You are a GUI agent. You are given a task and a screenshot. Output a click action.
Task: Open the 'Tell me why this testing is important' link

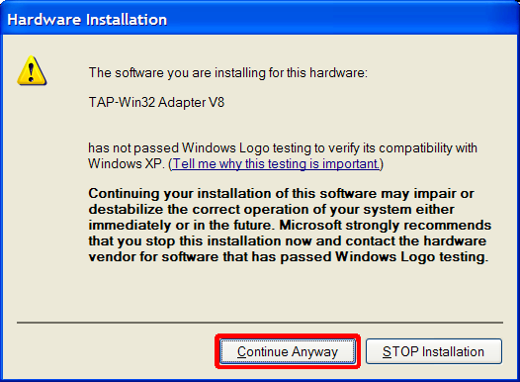[x=275, y=163]
